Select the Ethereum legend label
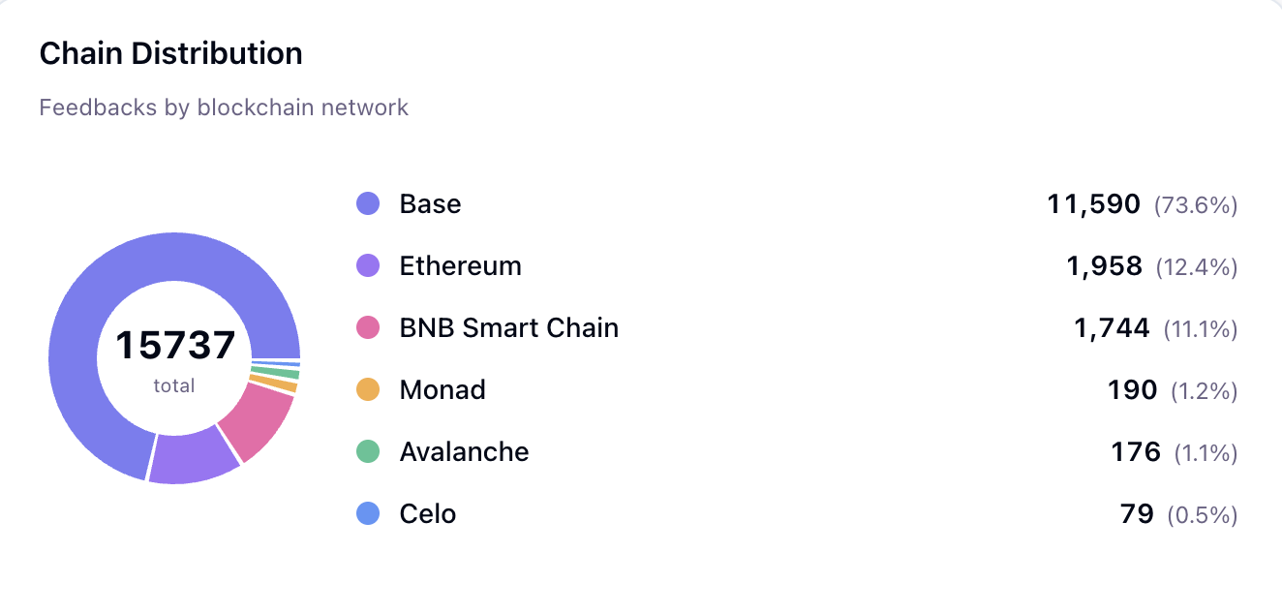Screen dimensions: 1282x614 click(x=460, y=265)
